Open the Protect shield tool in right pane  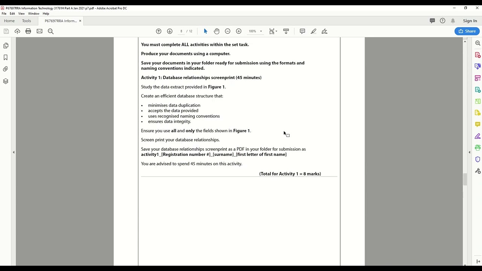point(478,159)
